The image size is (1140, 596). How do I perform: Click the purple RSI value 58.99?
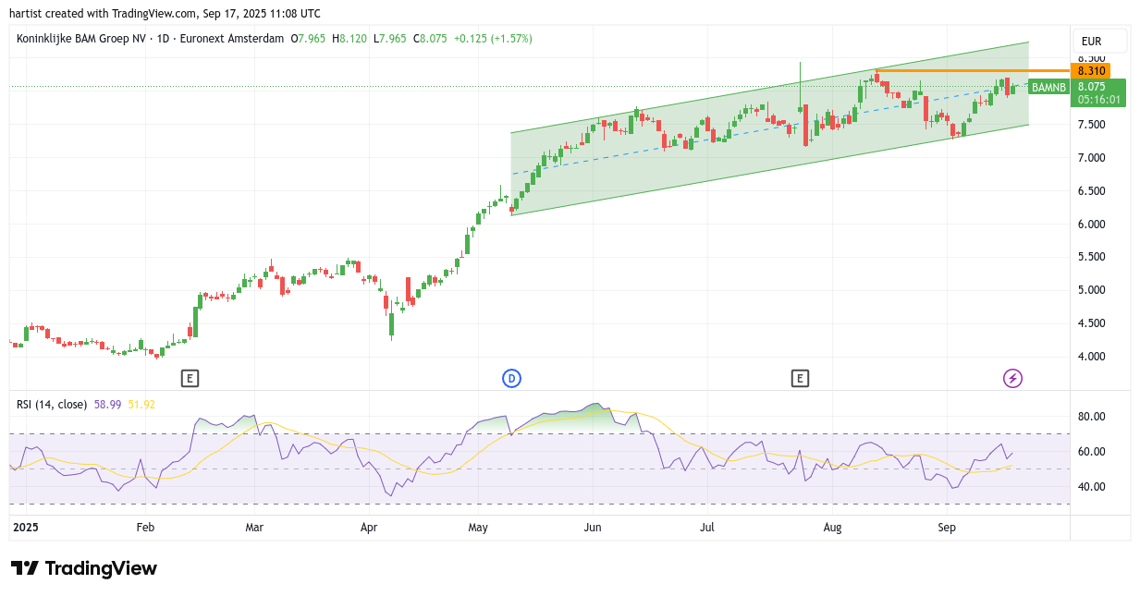pyautogui.click(x=108, y=404)
